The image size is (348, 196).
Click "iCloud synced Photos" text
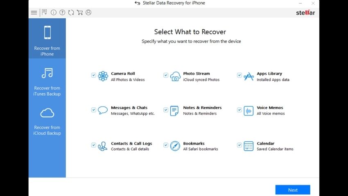pyautogui.click(x=201, y=80)
